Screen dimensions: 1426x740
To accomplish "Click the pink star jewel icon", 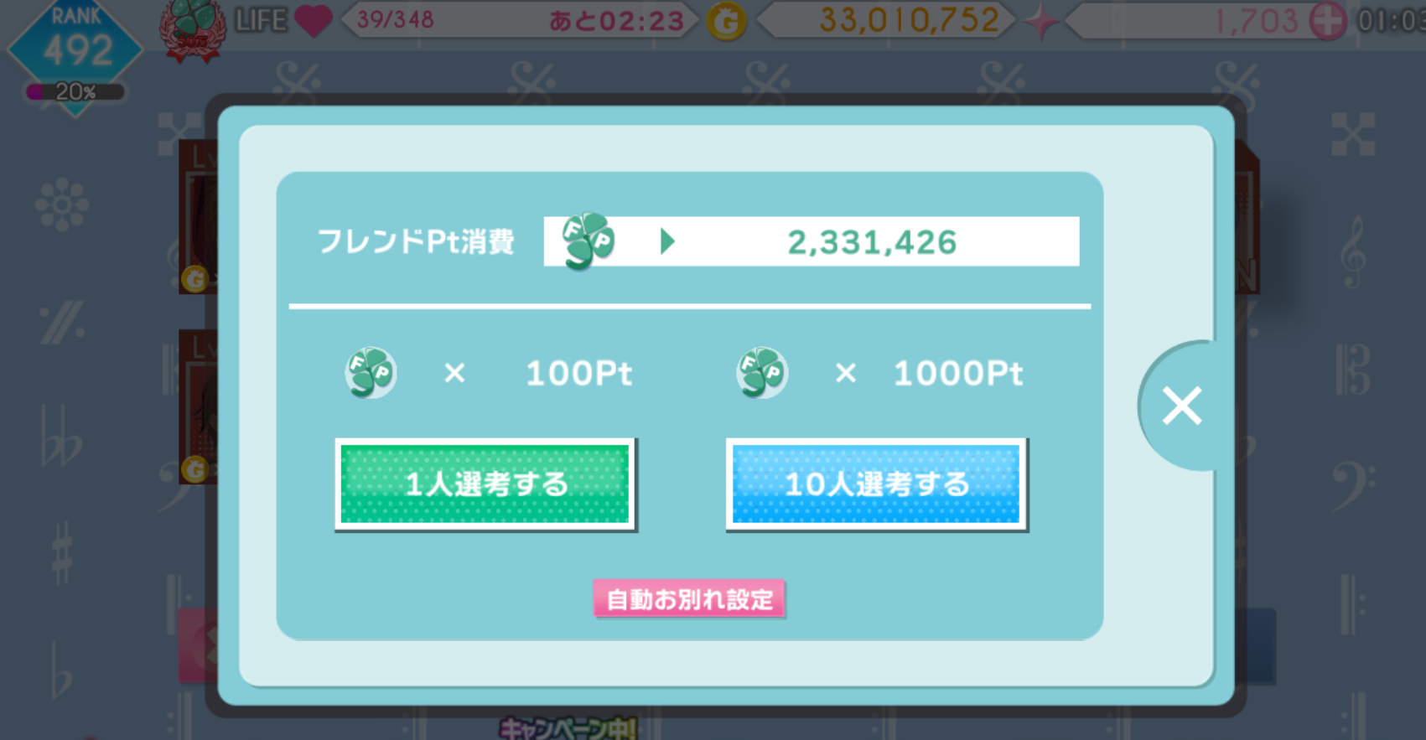I will click(x=1040, y=22).
